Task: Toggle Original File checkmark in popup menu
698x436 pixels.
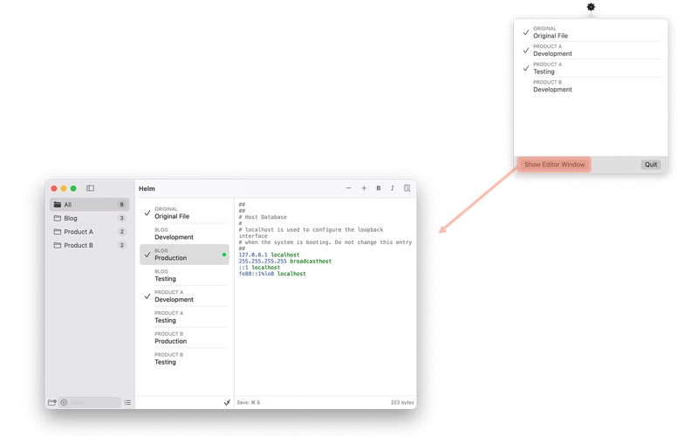Action: 526,32
